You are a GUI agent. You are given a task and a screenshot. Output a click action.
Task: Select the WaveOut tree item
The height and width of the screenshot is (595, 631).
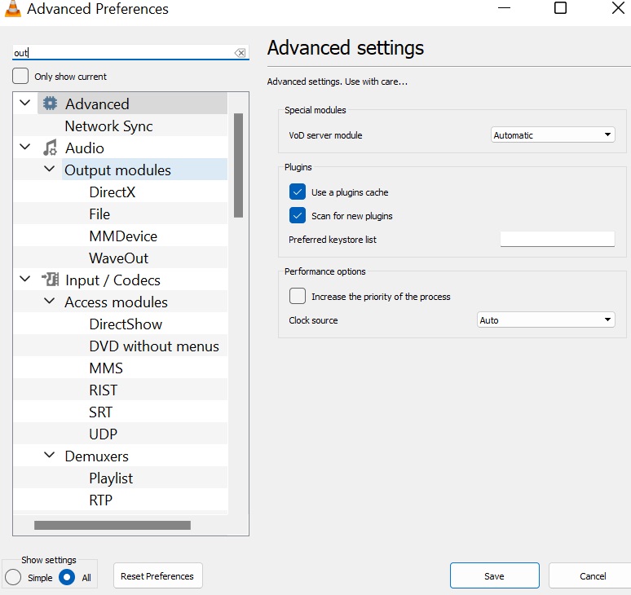118,258
